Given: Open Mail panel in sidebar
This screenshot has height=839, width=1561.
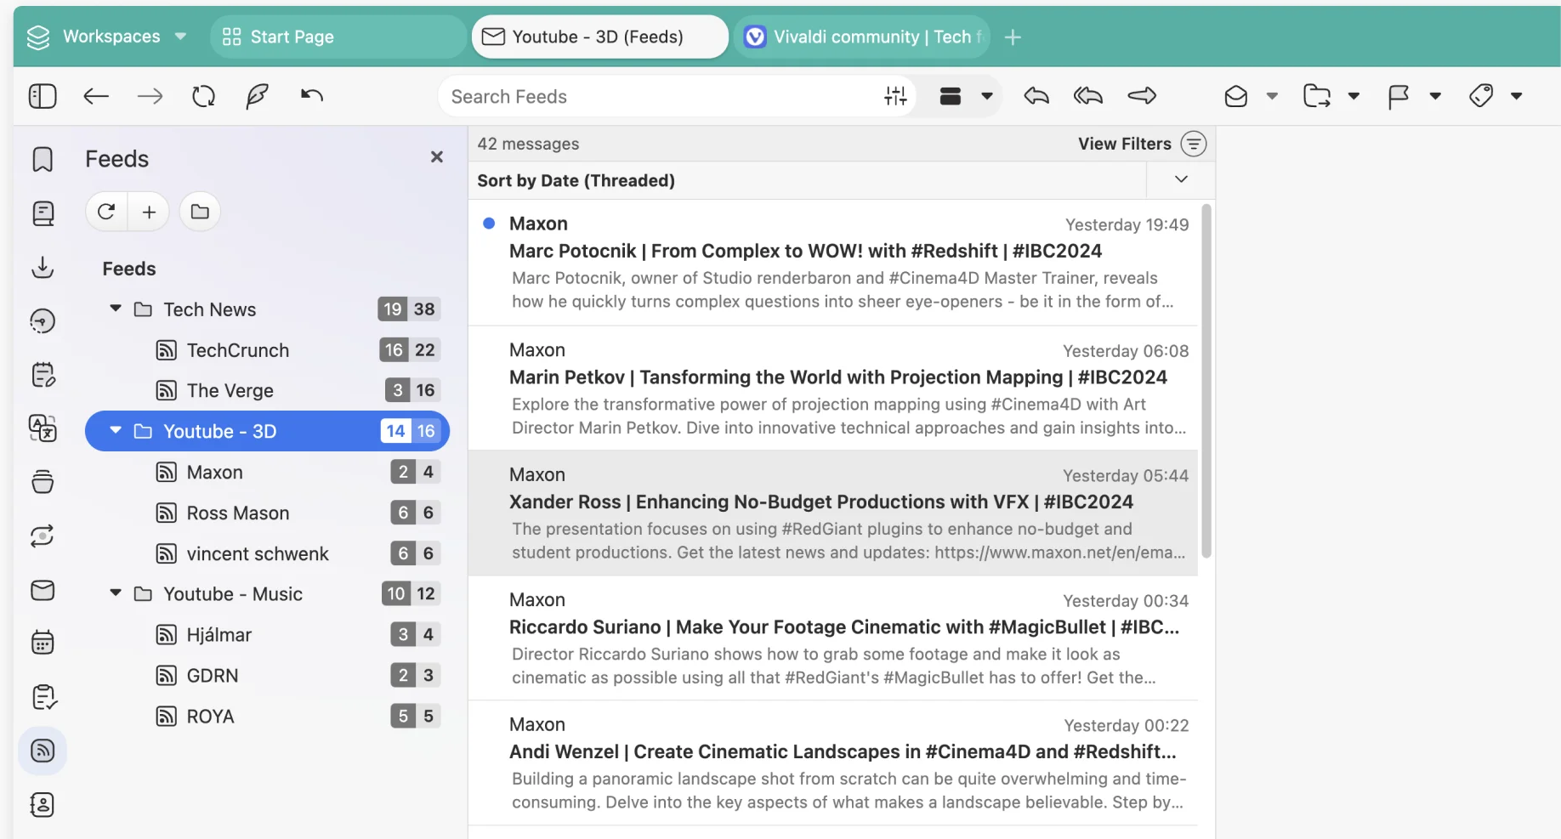Looking at the screenshot, I should pyautogui.click(x=43, y=590).
